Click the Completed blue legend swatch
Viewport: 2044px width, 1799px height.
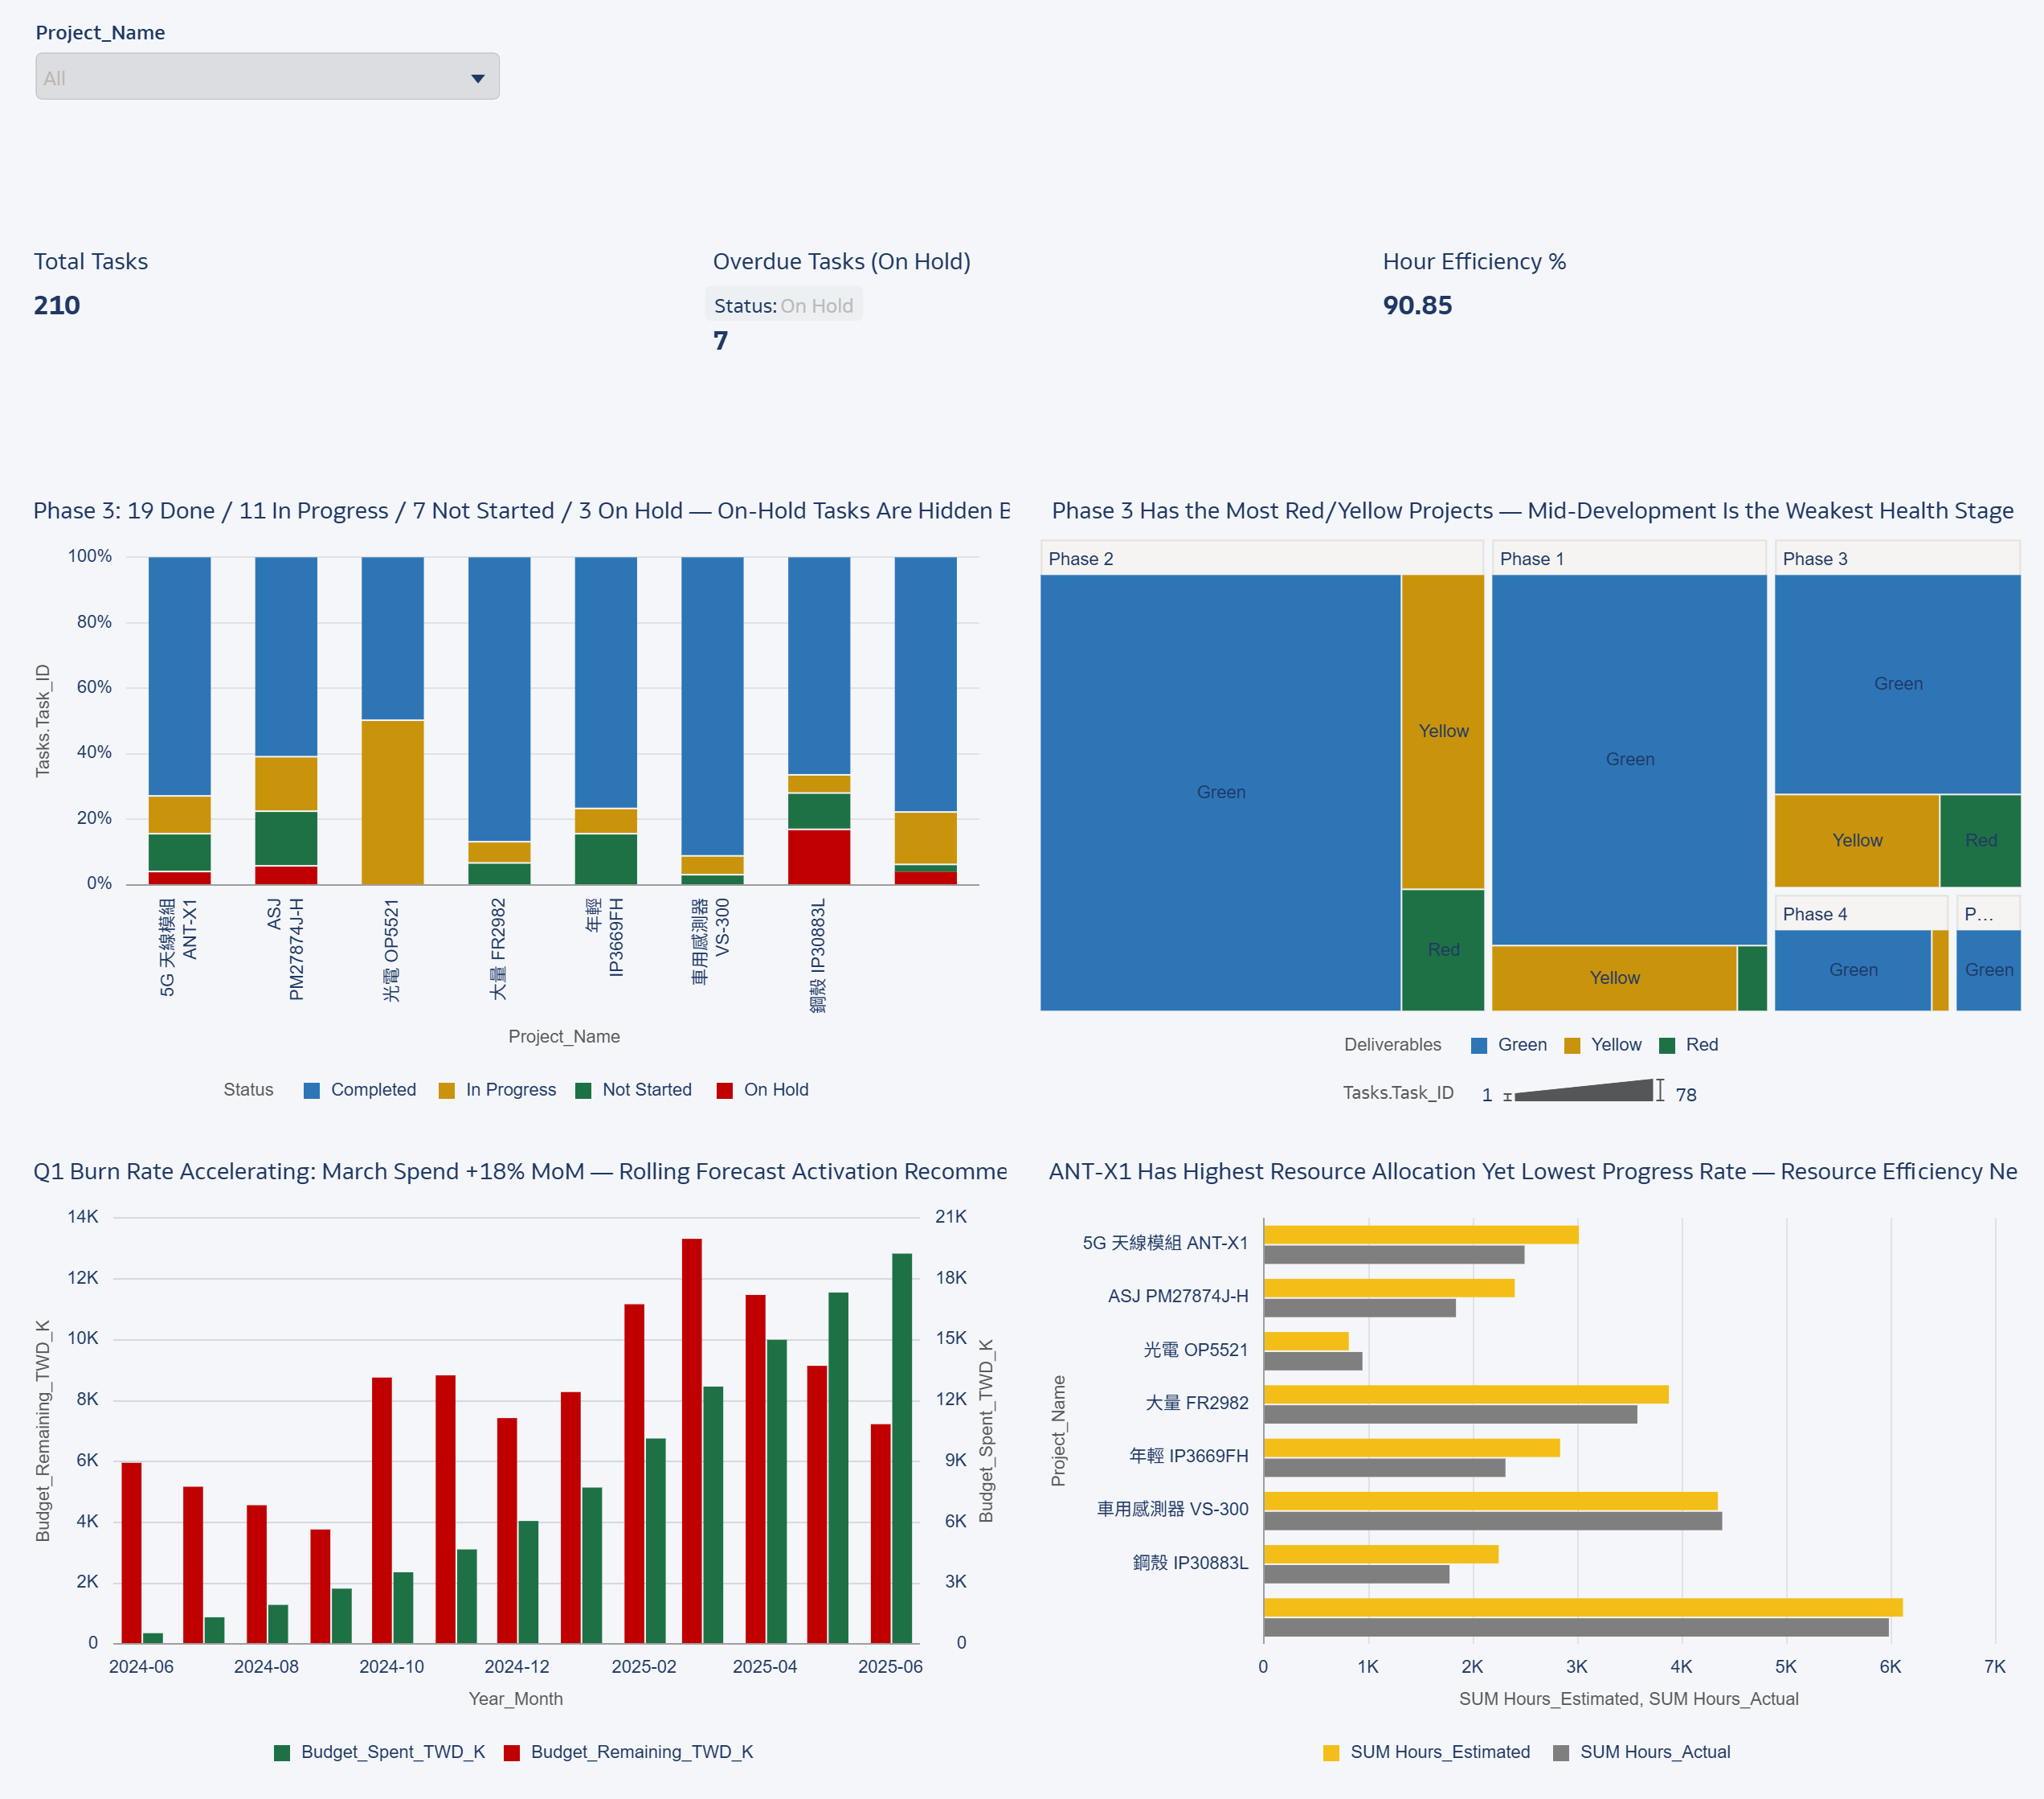(312, 1089)
